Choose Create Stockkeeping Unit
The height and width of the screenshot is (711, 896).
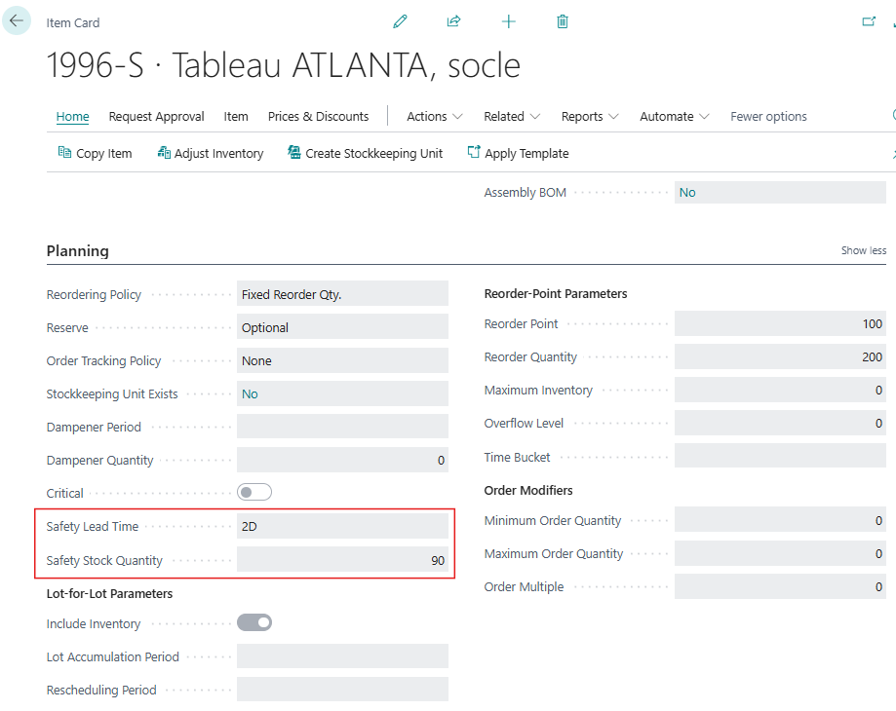point(366,154)
